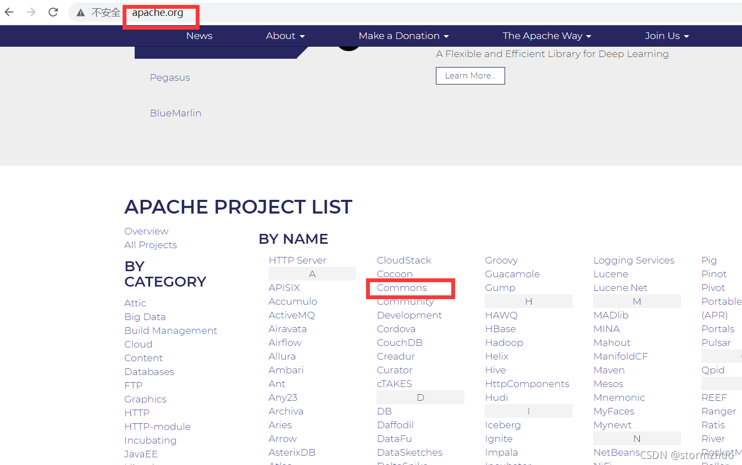Open the Overview link
Image resolution: width=742 pixels, height=465 pixels.
coord(146,231)
